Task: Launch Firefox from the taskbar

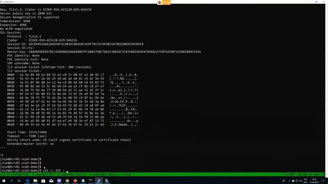Action: (x=75, y=181)
